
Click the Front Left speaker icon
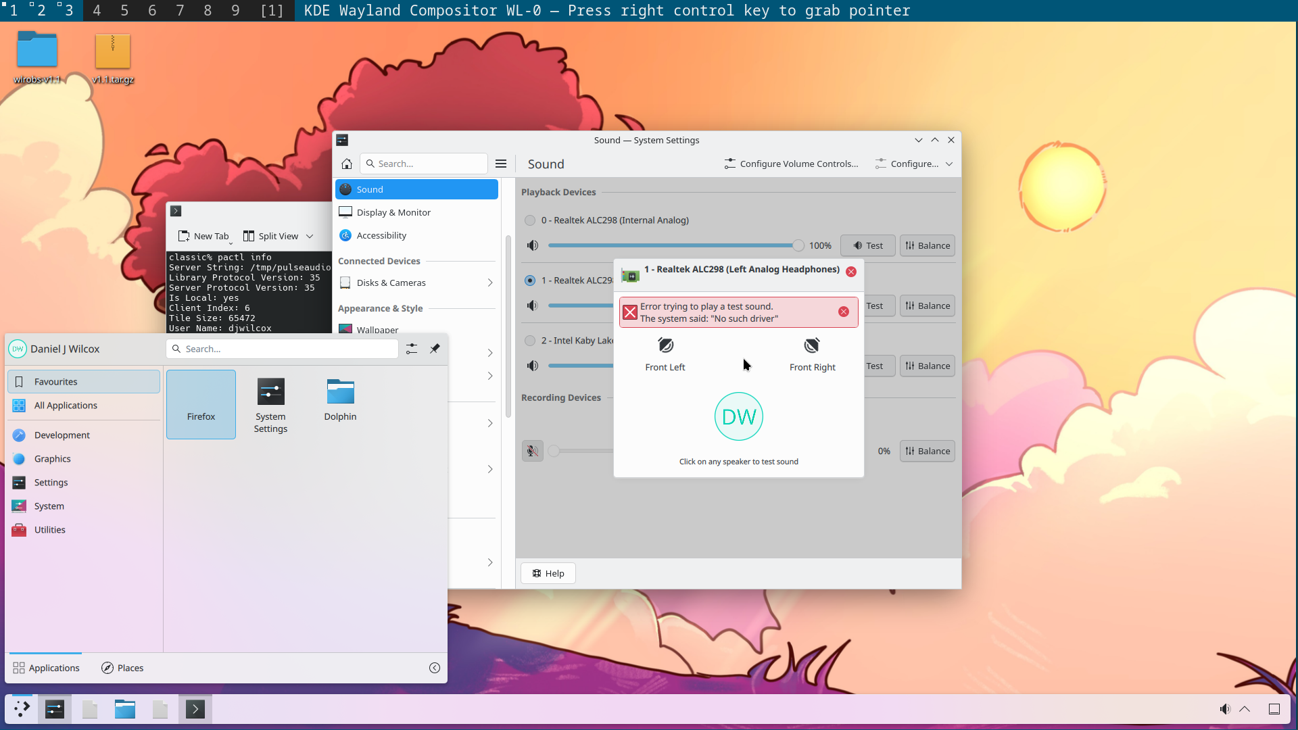click(x=665, y=346)
